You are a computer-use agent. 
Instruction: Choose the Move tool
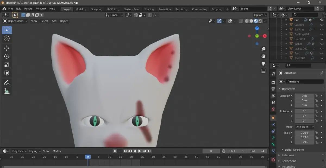pos(7,48)
